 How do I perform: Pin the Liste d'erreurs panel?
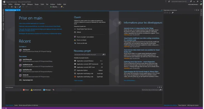160,87
